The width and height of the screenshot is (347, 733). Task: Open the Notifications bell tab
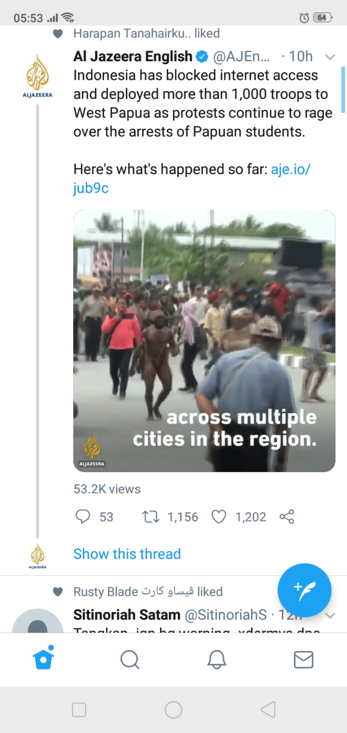(x=217, y=660)
